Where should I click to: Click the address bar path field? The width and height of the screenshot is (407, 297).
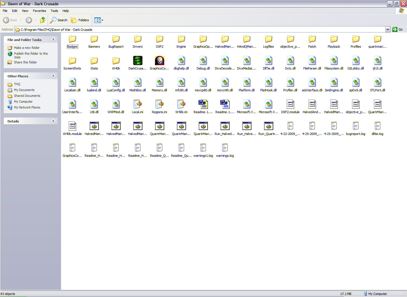pyautogui.click(x=200, y=29)
